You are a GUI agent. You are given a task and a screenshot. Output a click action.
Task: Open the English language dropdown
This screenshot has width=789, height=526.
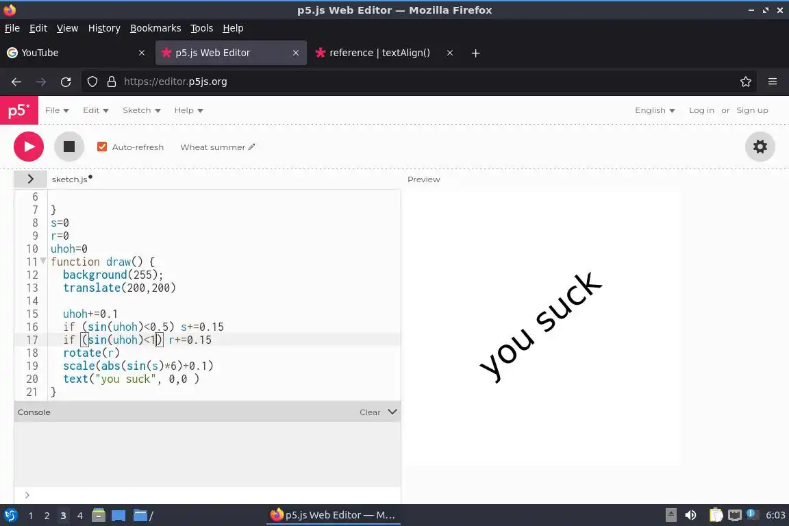click(655, 110)
